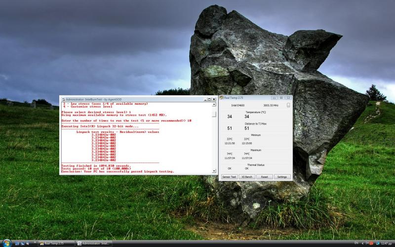Click the Show Desktop quick launch icon

[17, 243]
